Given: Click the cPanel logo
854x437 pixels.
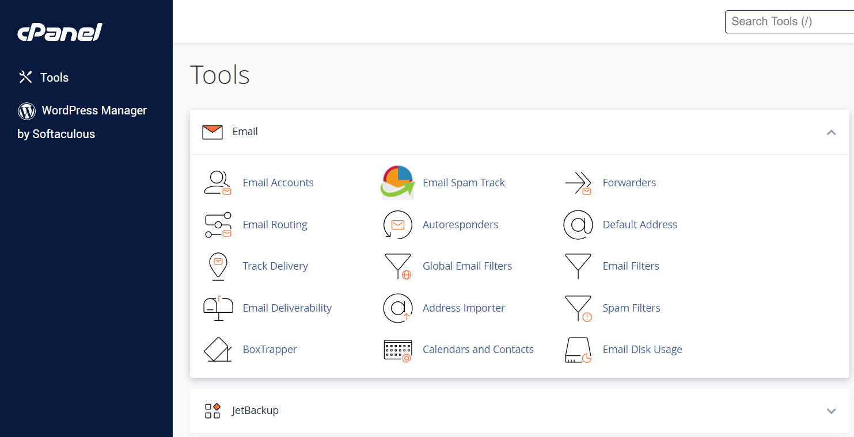Looking at the screenshot, I should (x=60, y=32).
